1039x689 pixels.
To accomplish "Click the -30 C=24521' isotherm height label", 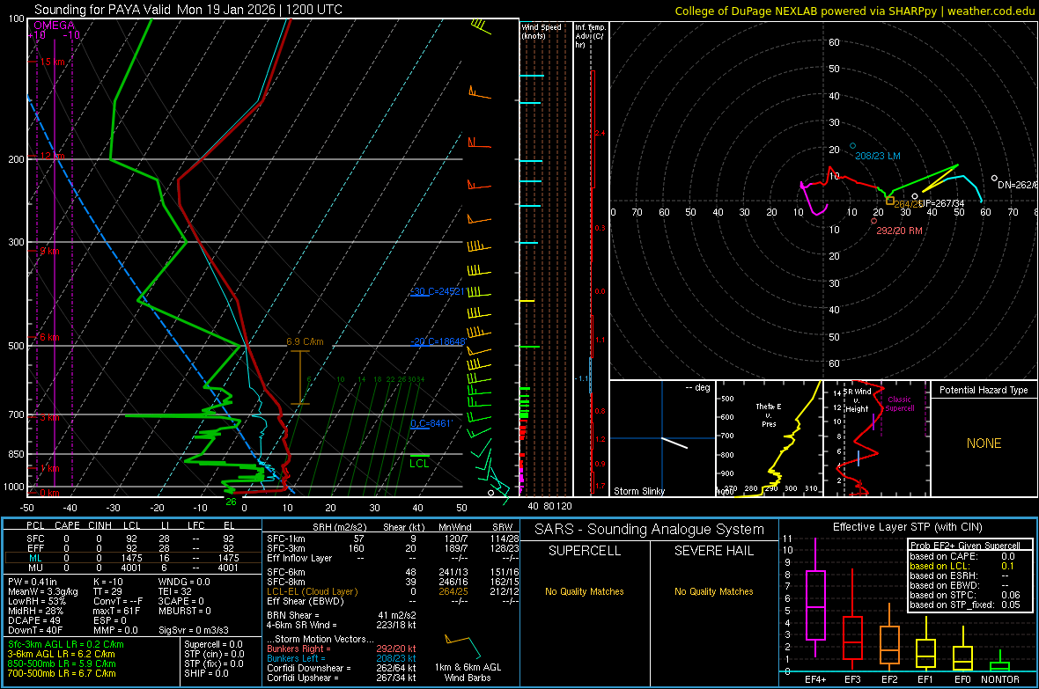I will coord(438,291).
